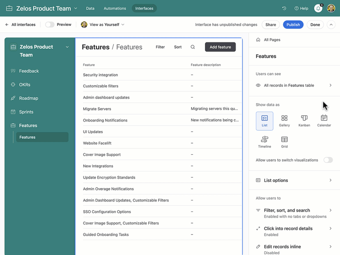Collapse the Zelos Product Team sidebar group
This screenshot has width=340, height=255.
(x=67, y=47)
